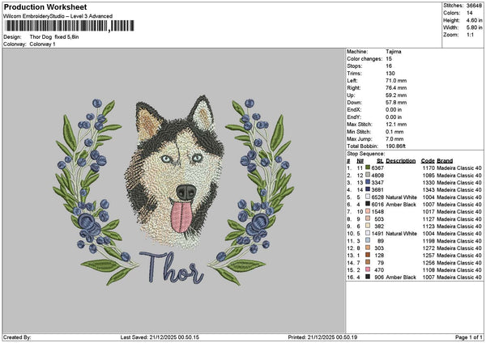Image resolution: width=486 pixels, height=343 pixels.
Task: Click the 'Stop Sequence:' heading
Action: (x=366, y=154)
